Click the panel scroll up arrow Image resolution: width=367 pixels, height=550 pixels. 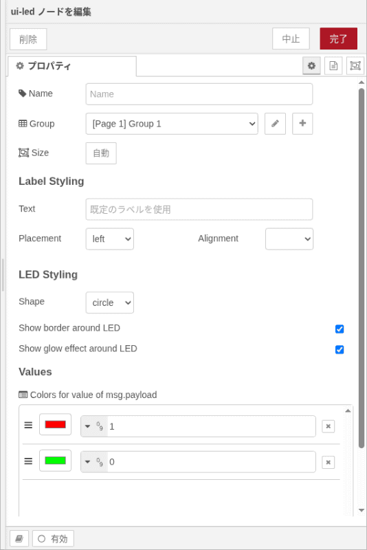click(362, 82)
